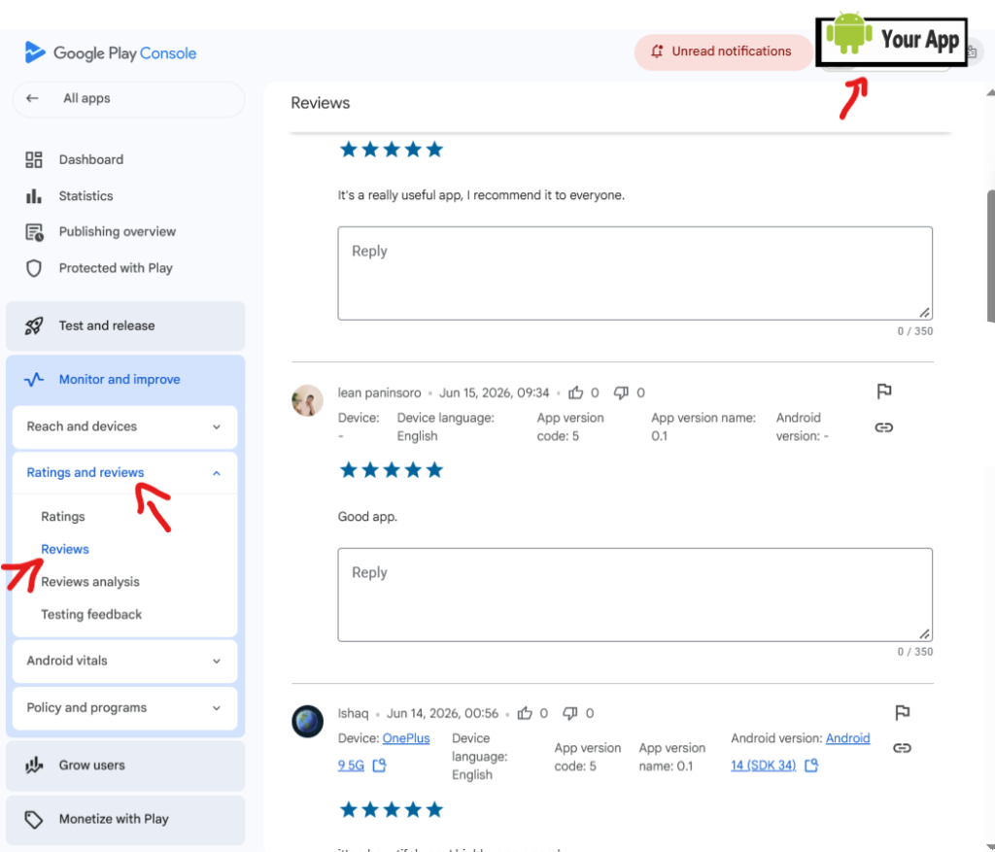The image size is (995, 852).
Task: Open device catalog icon next to 9 5G
Action: 379,766
